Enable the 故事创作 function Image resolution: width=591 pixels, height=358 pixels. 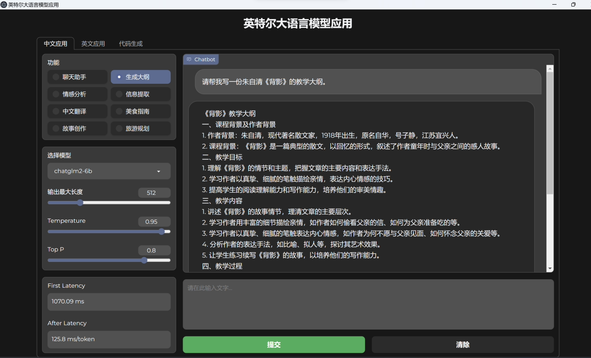77,129
